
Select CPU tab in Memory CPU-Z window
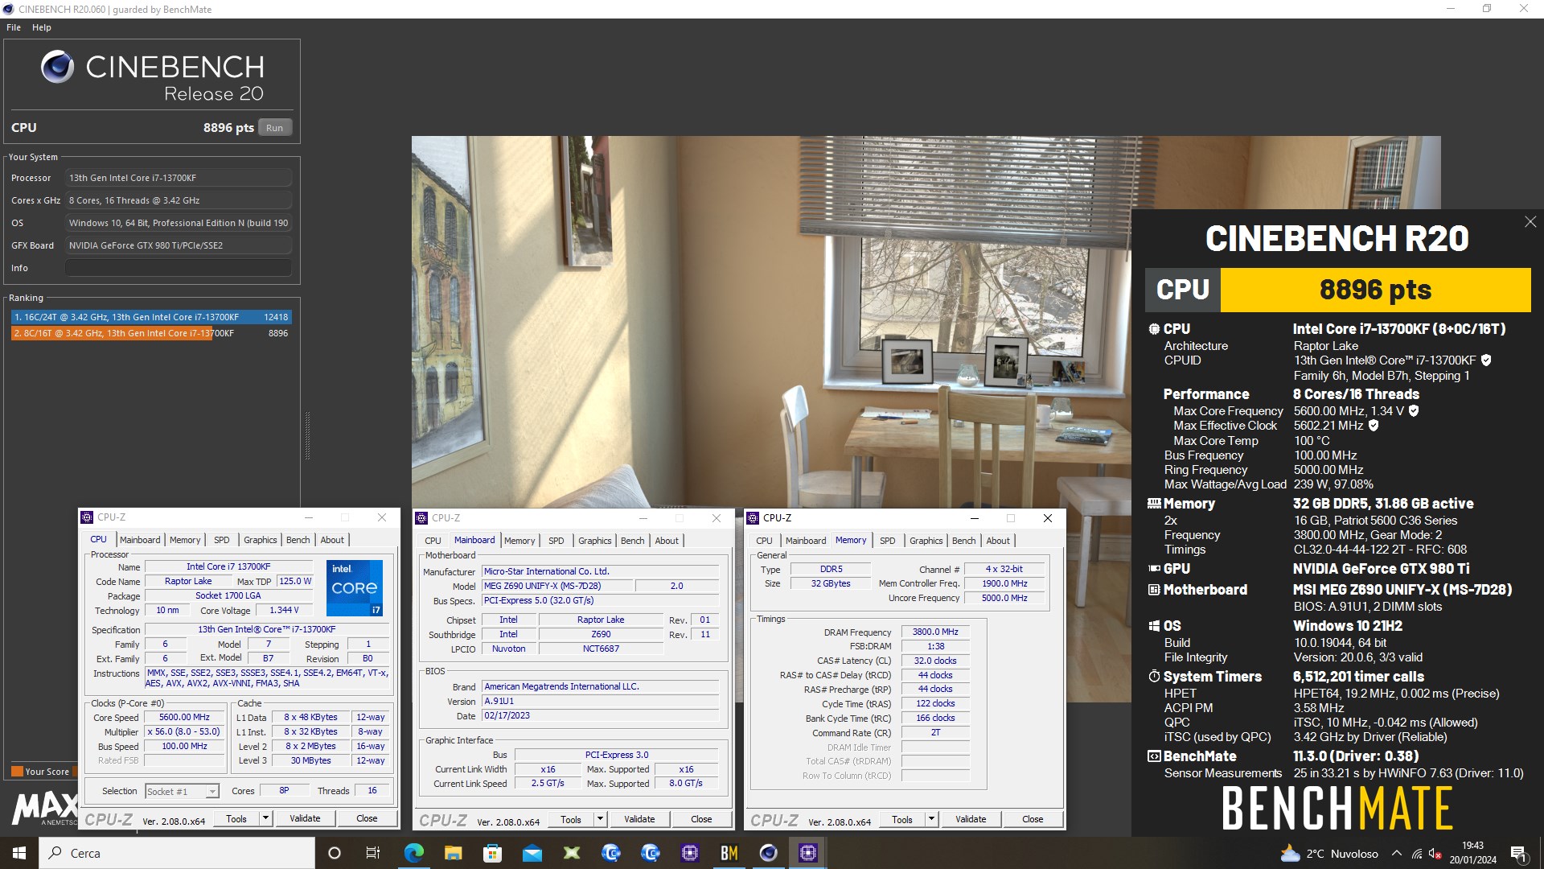point(765,541)
